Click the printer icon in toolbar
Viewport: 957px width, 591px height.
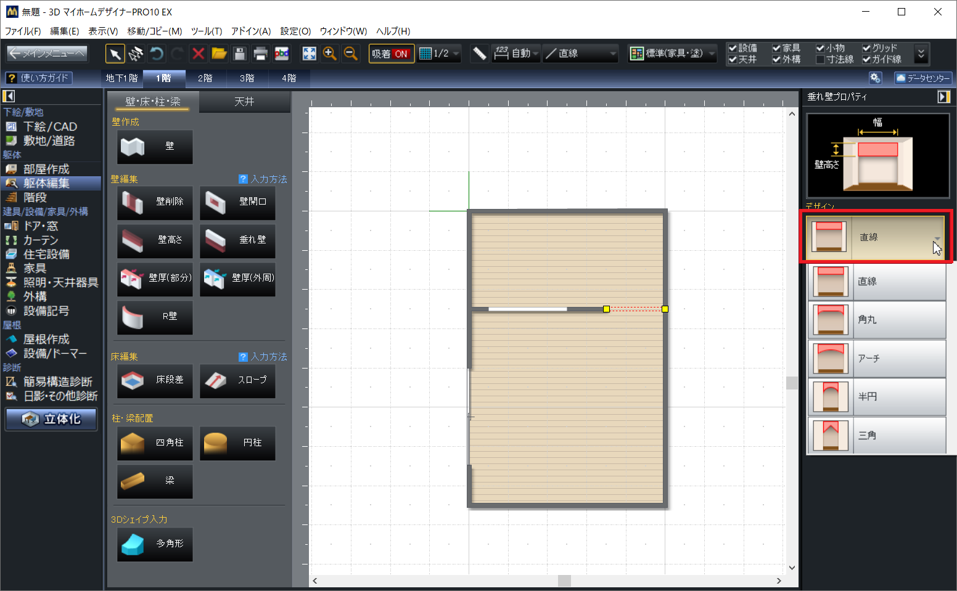pos(260,54)
